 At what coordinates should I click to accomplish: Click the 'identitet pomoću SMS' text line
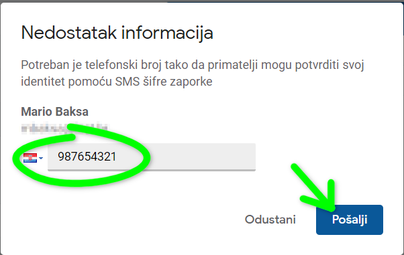pyautogui.click(x=117, y=82)
